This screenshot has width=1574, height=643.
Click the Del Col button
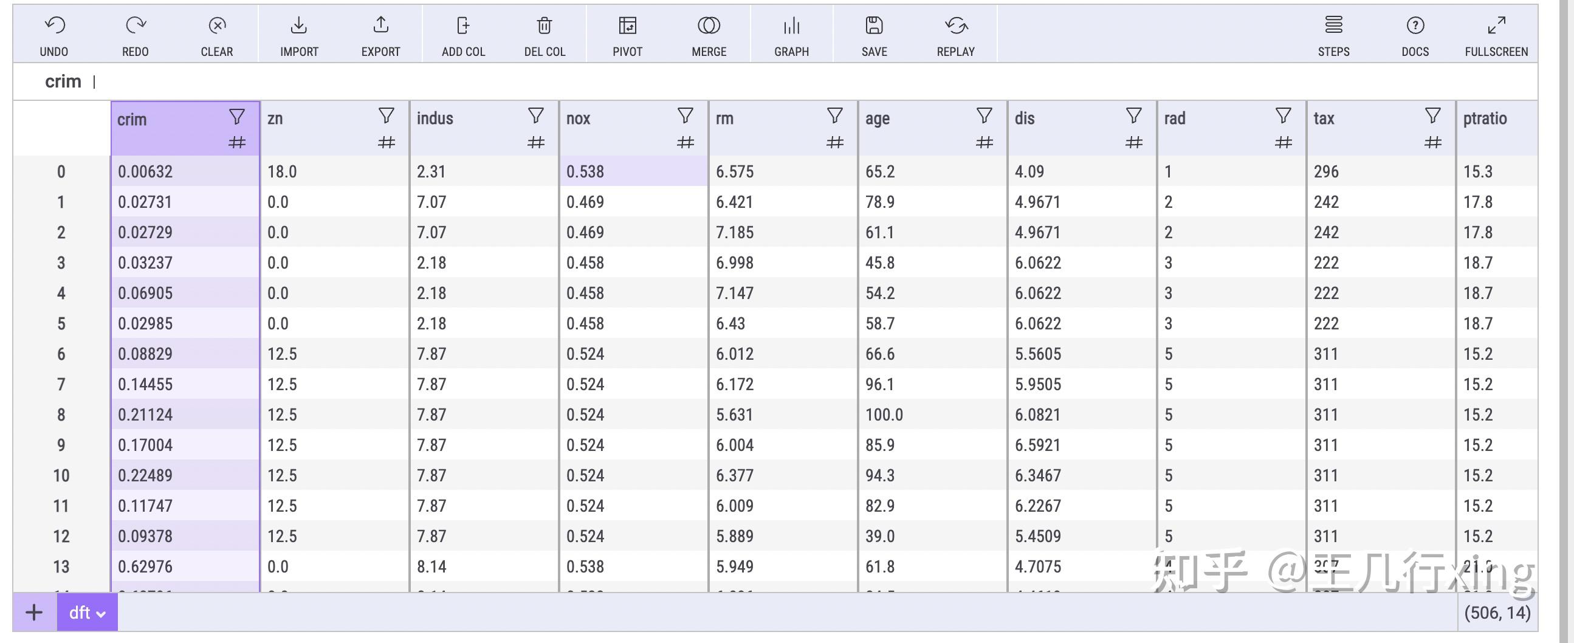pyautogui.click(x=545, y=35)
